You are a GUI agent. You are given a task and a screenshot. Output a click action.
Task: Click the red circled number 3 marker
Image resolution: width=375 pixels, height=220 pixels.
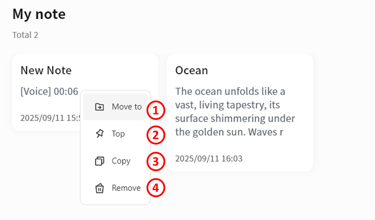pyautogui.click(x=155, y=162)
